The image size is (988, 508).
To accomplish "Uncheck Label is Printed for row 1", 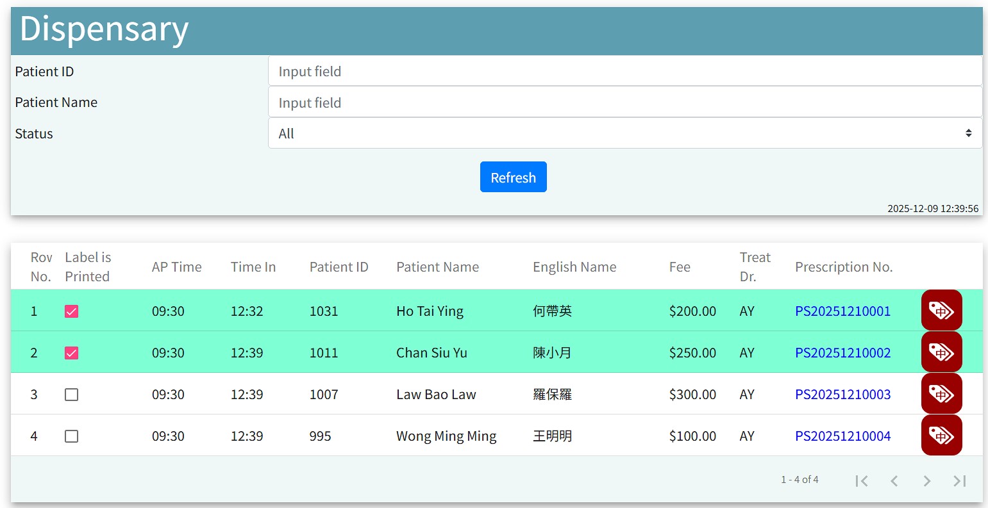I will pos(72,311).
